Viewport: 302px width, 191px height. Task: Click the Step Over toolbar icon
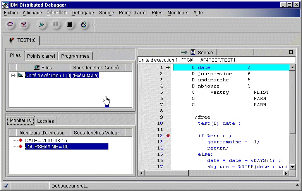[10, 24]
